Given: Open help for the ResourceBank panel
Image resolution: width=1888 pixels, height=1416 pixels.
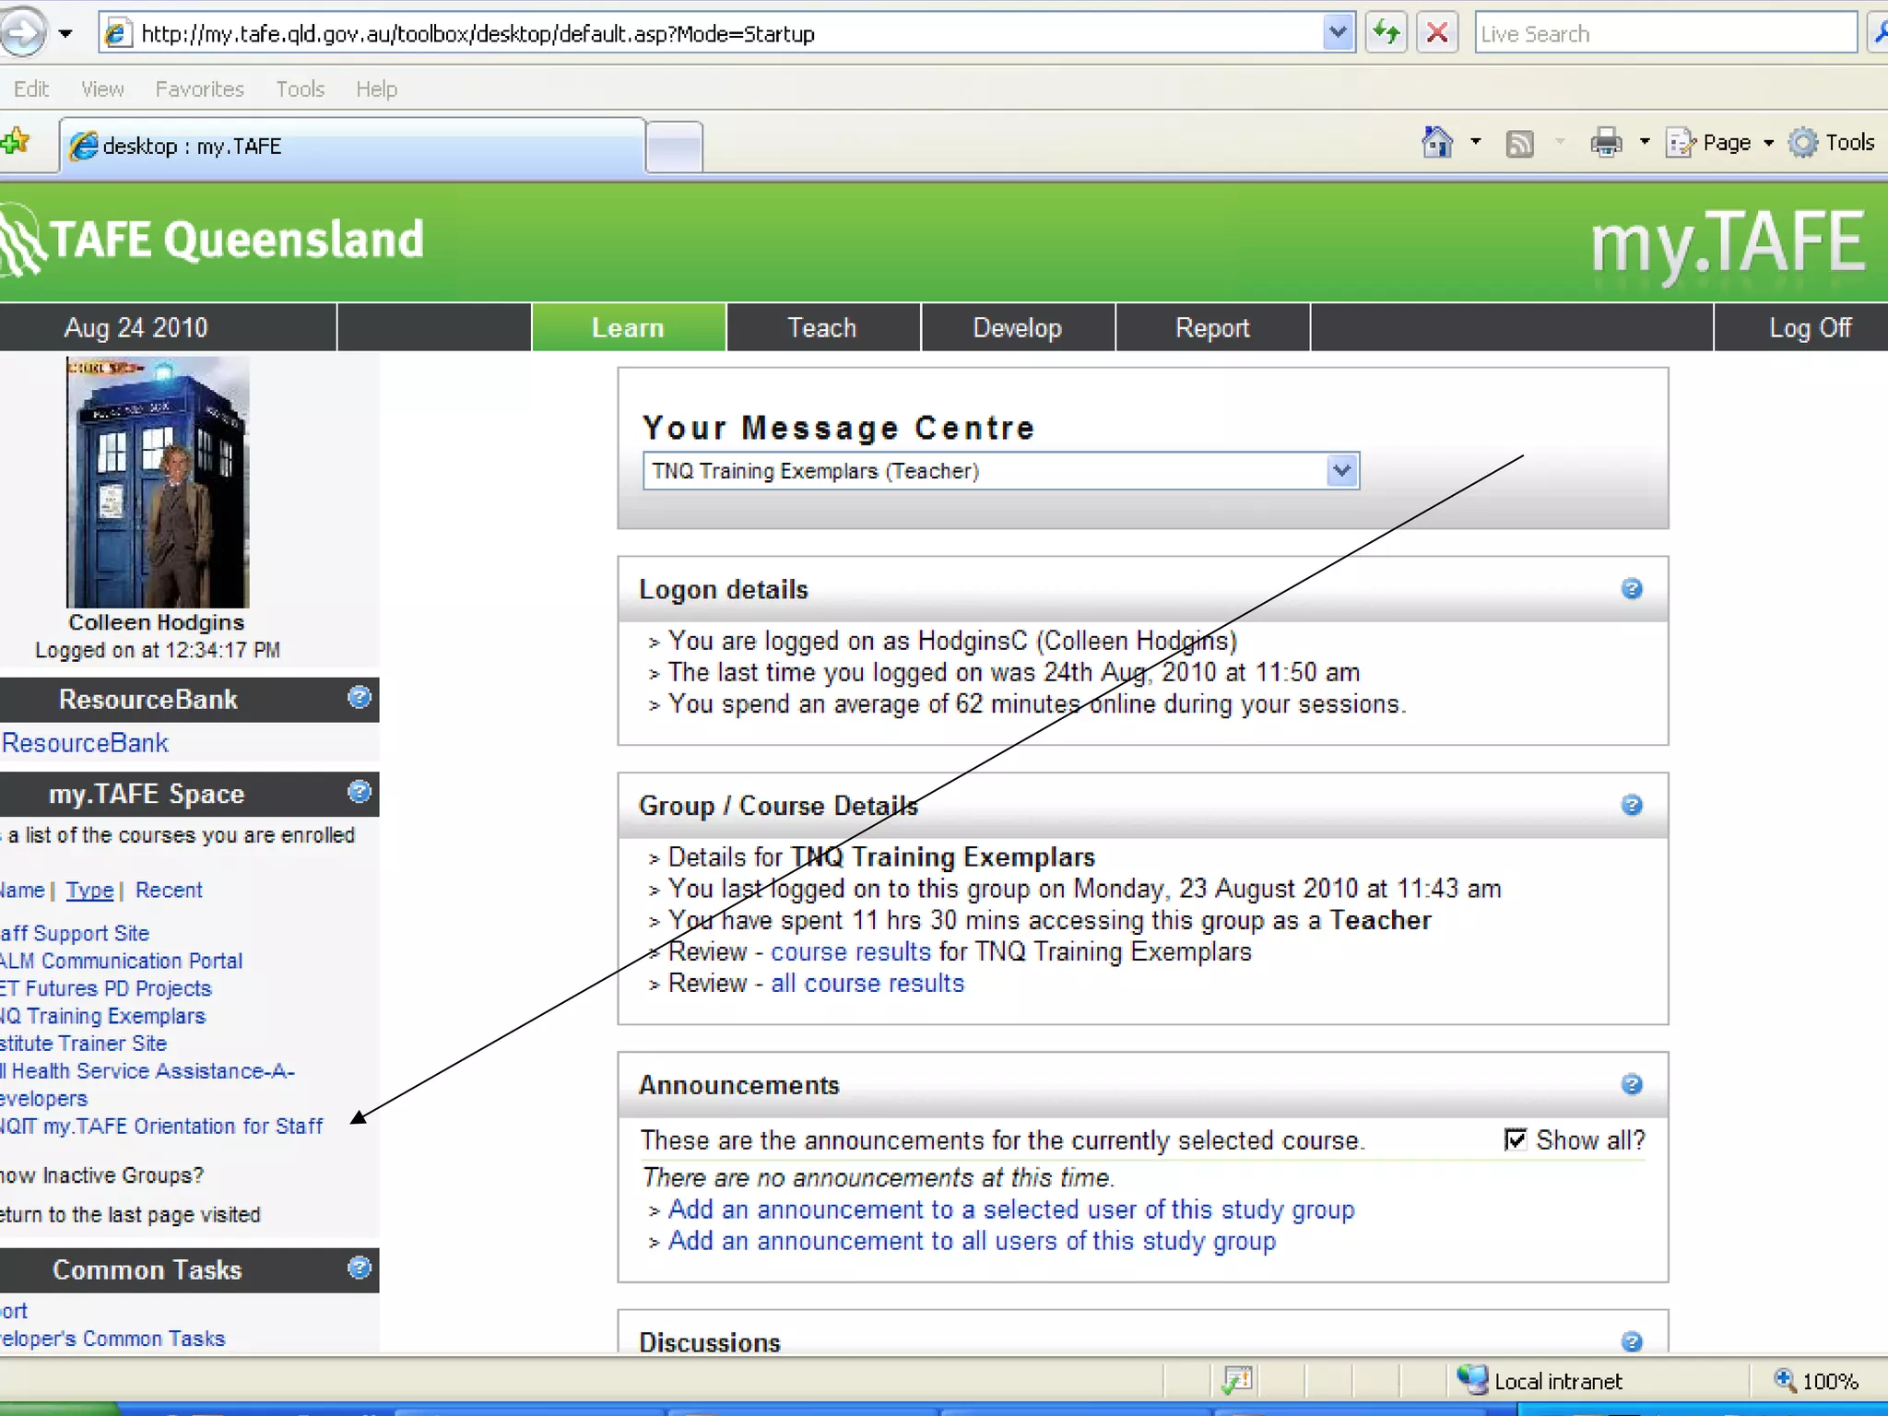Looking at the screenshot, I should pyautogui.click(x=359, y=698).
